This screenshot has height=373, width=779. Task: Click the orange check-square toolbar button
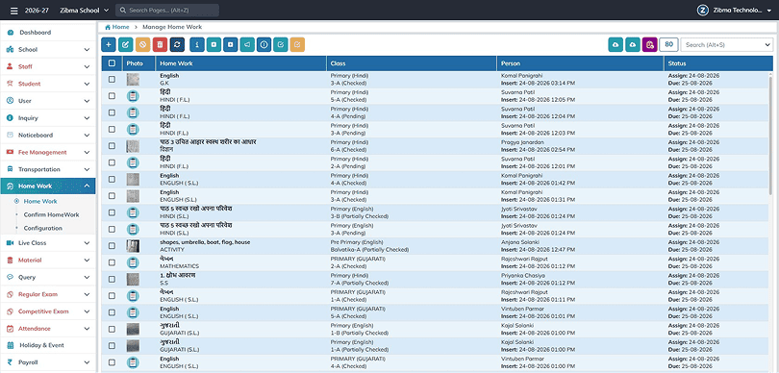(297, 44)
